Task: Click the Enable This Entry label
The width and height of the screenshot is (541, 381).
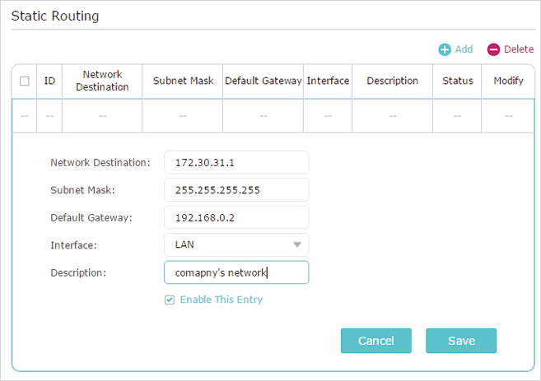Action: [222, 300]
